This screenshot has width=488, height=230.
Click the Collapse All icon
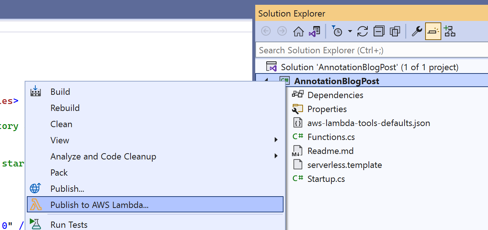[x=379, y=32]
